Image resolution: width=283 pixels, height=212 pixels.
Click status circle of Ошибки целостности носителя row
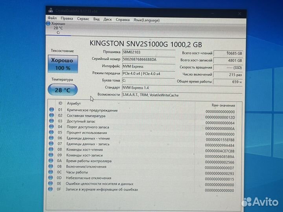coord(51,183)
